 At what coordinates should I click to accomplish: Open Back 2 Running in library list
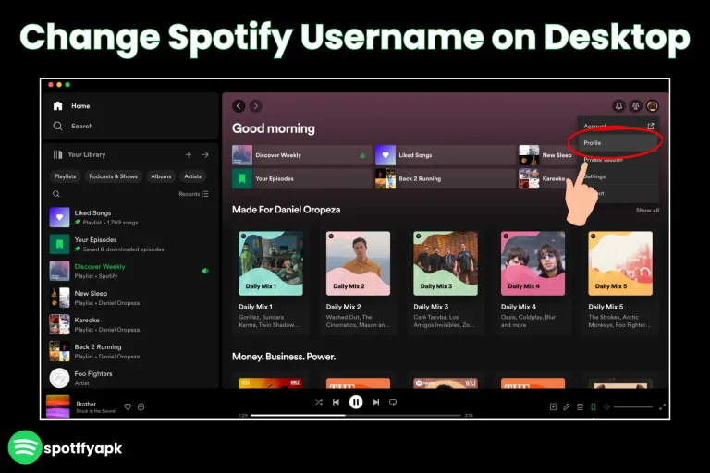coord(129,351)
